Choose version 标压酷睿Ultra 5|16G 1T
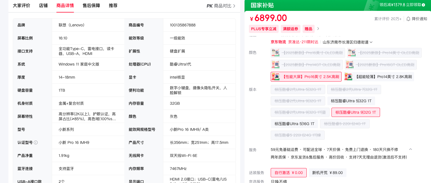 294,124
